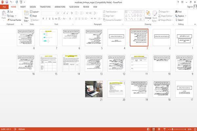197x131 pixels.
Task: Start Slide Show from status bar icon
Action: [164, 129]
